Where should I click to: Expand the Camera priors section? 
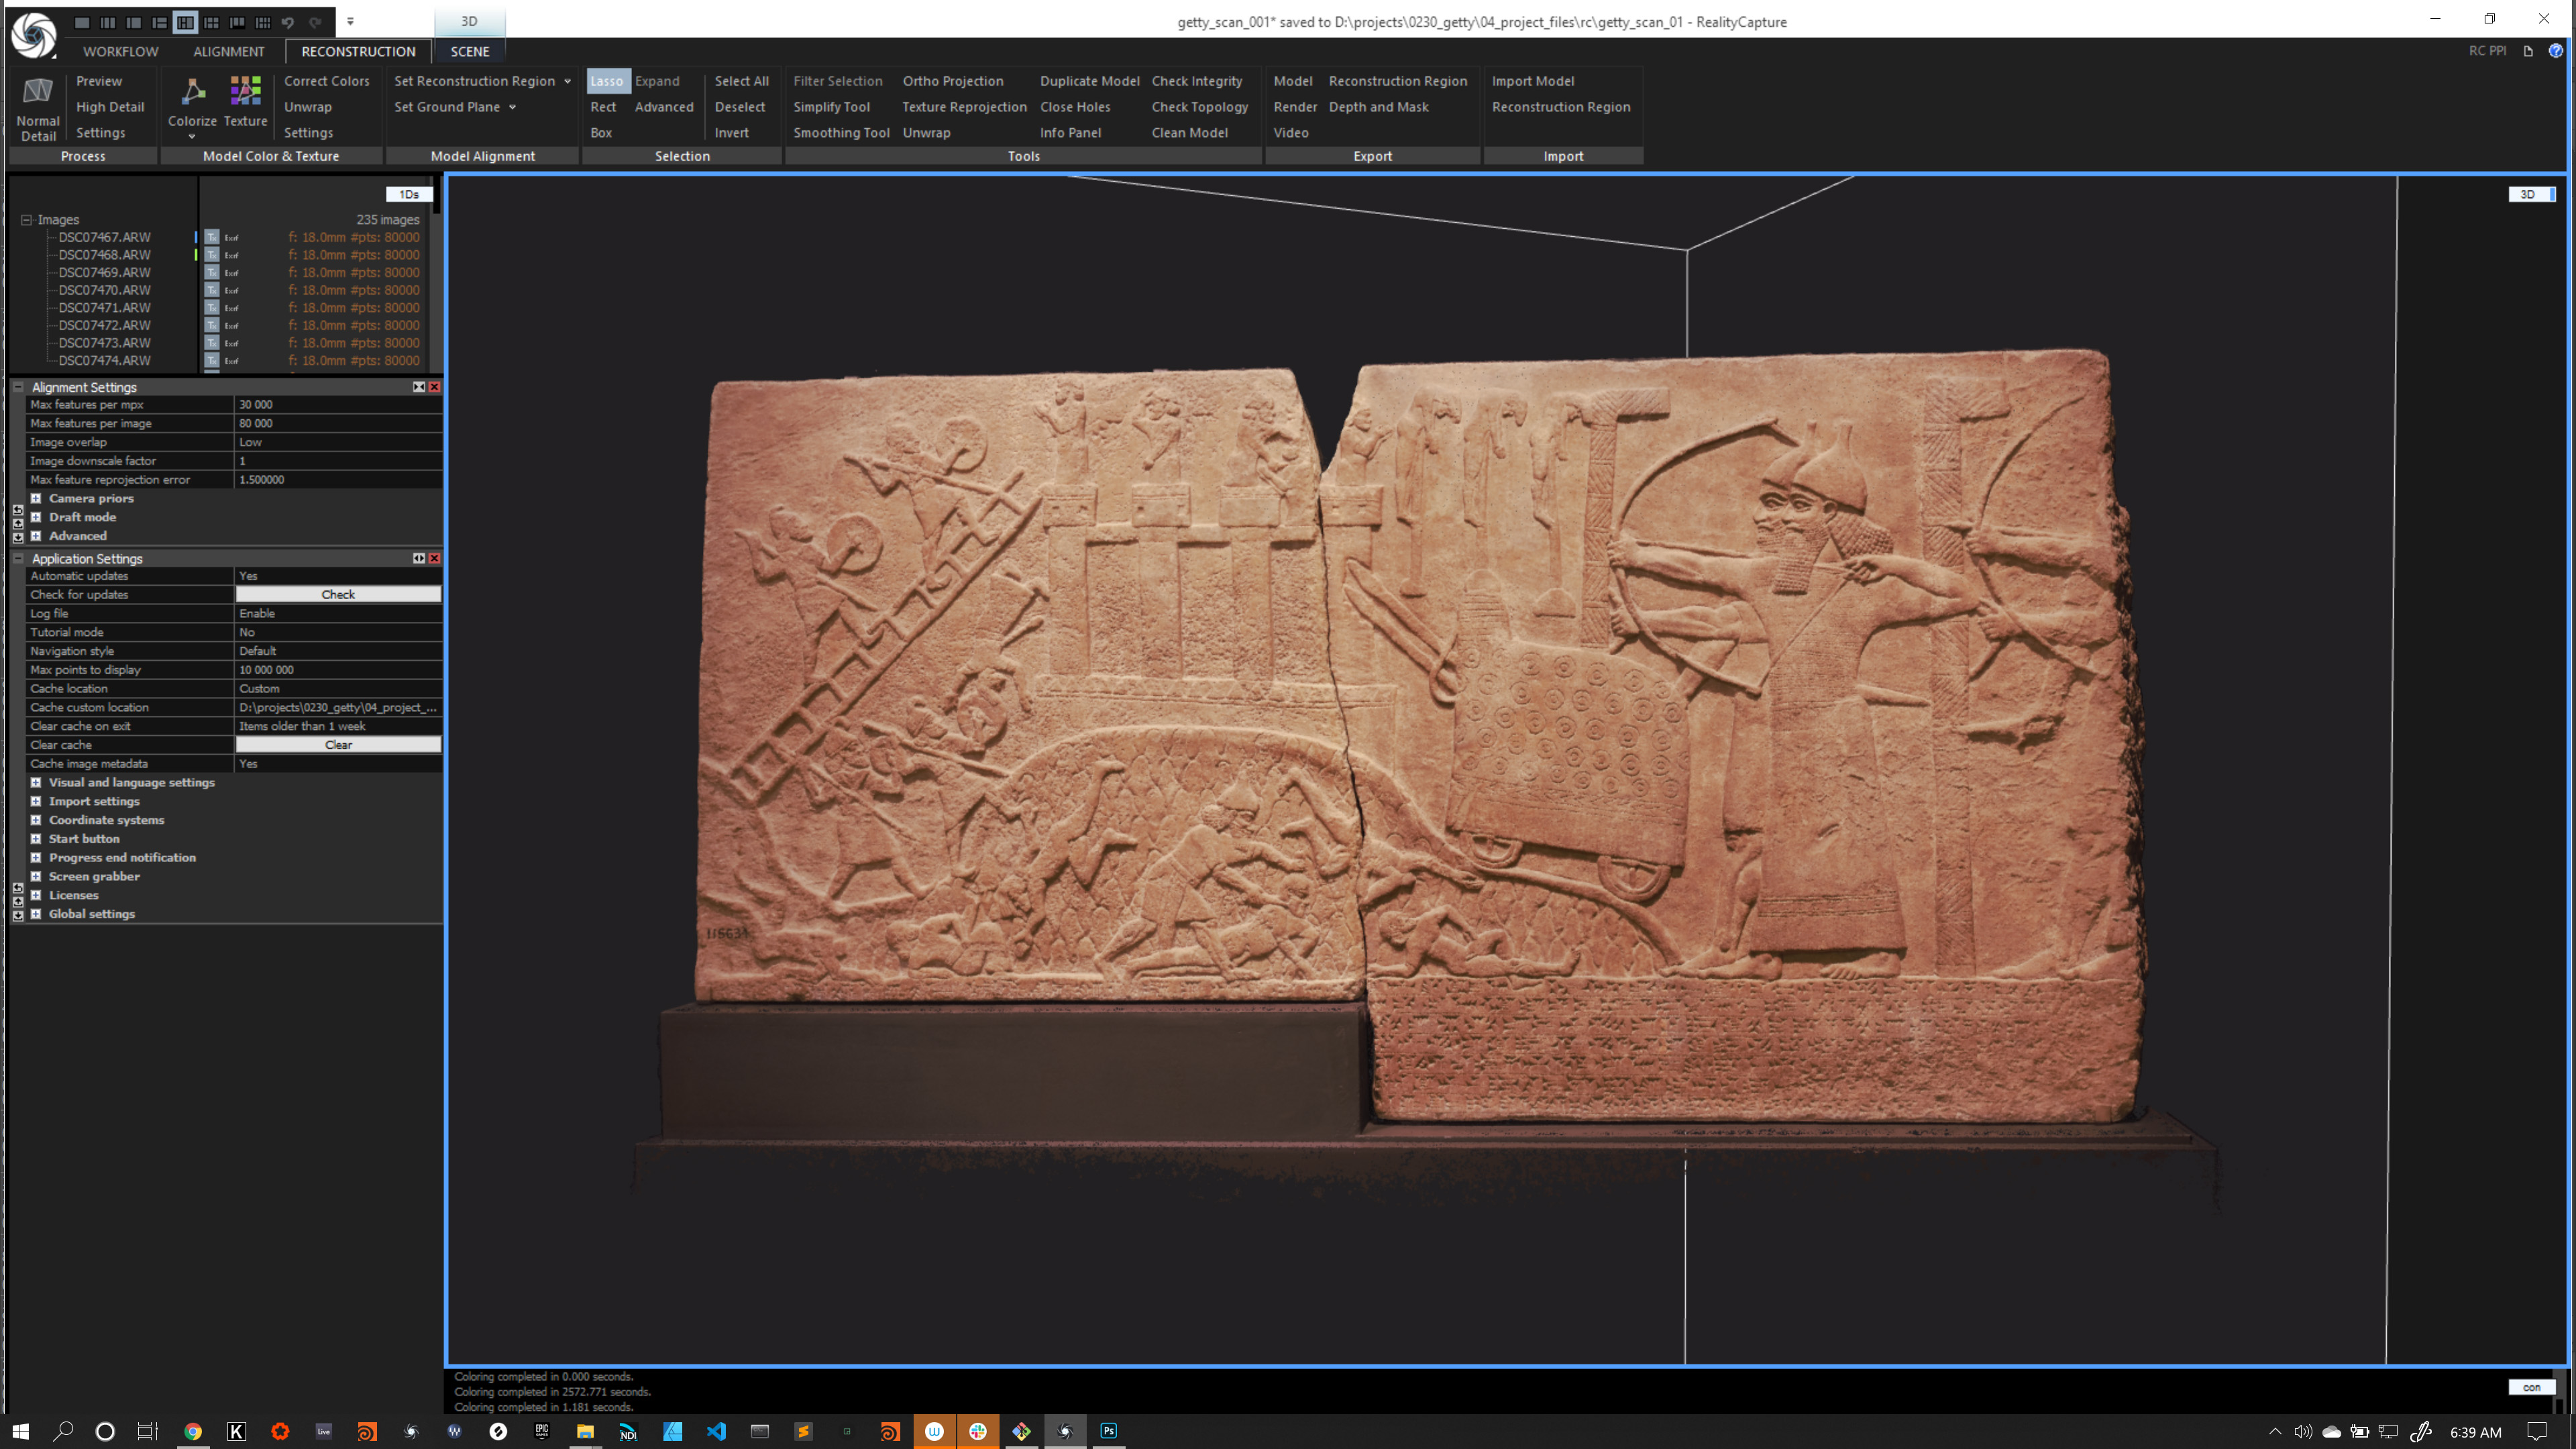[x=36, y=498]
